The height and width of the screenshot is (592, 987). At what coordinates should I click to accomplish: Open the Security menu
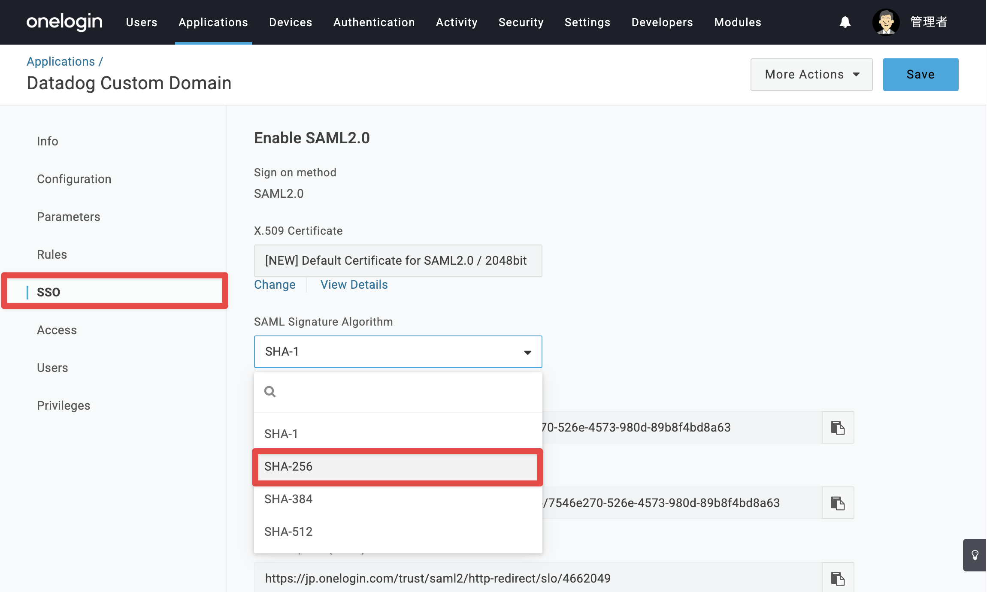coord(521,22)
